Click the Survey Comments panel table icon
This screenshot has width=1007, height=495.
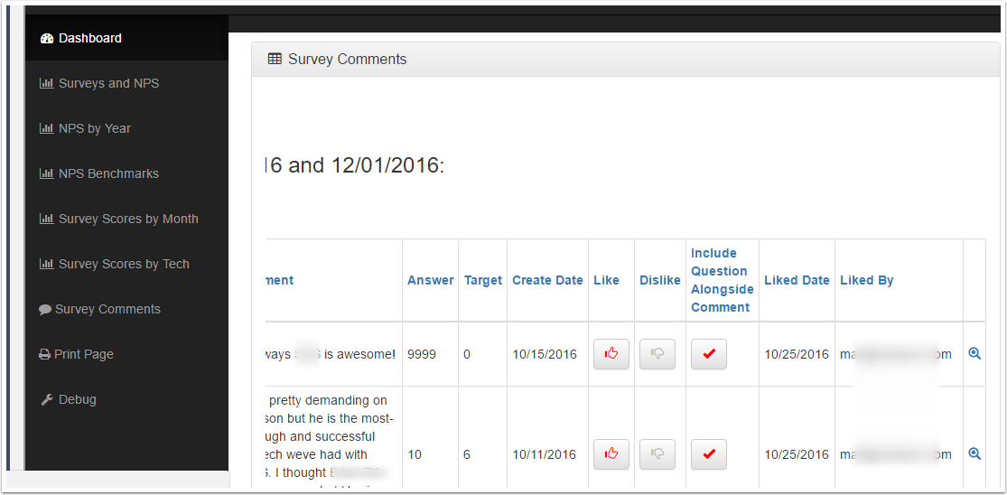click(x=275, y=59)
